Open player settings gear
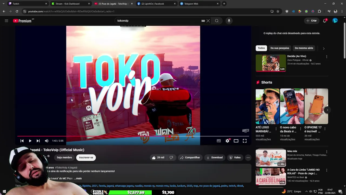346x195 pixels. pos(227,141)
